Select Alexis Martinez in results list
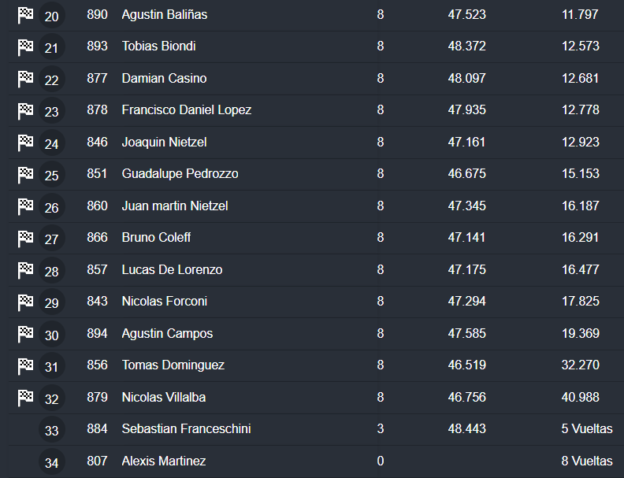This screenshot has width=624, height=478. (x=163, y=461)
